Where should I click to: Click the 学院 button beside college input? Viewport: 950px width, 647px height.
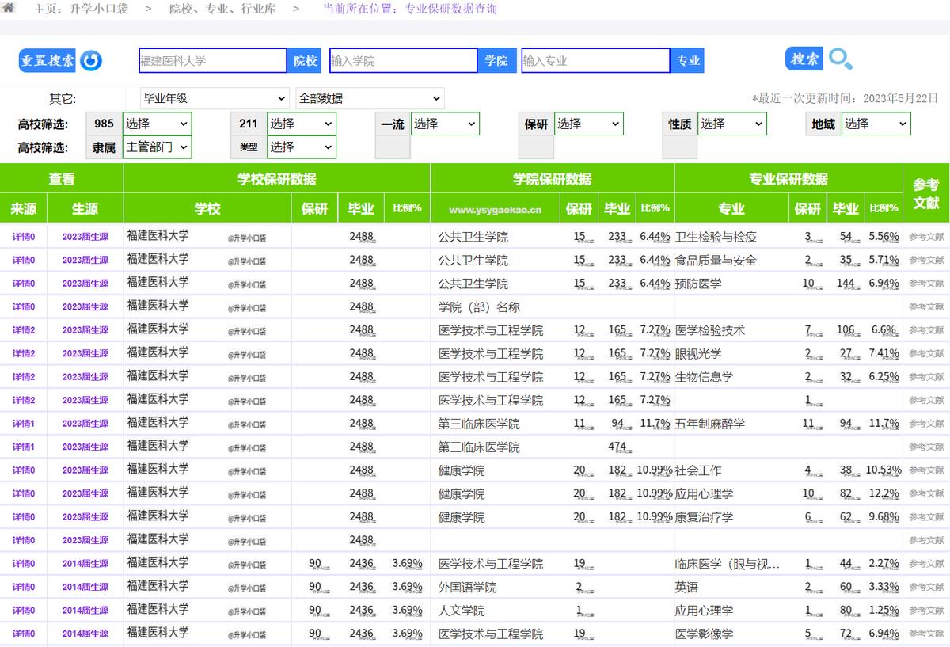point(496,61)
